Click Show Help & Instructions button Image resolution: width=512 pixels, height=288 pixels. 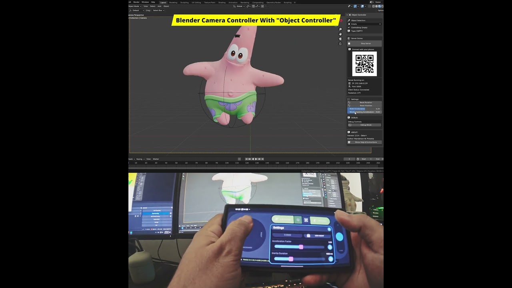[364, 142]
